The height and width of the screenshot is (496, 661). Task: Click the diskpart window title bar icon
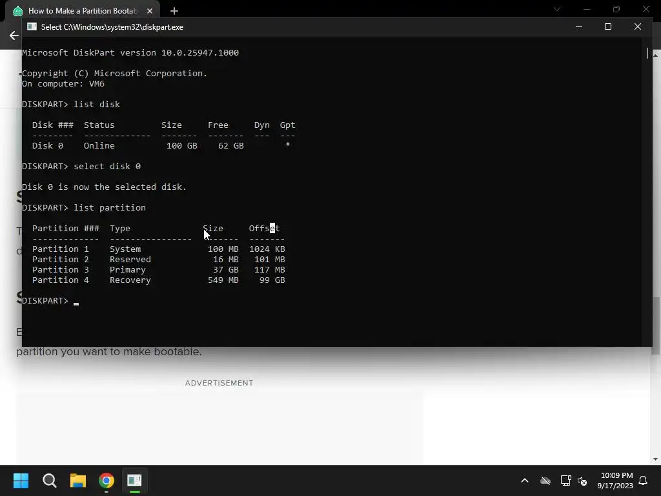point(32,26)
